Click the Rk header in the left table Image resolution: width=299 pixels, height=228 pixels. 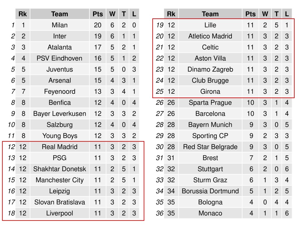pyautogui.click(x=22, y=14)
